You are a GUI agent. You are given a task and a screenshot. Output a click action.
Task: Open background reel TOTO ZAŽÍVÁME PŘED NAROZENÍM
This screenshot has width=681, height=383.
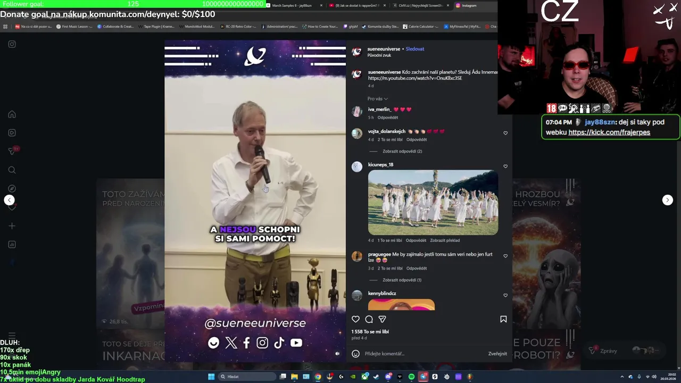pyautogui.click(x=130, y=254)
